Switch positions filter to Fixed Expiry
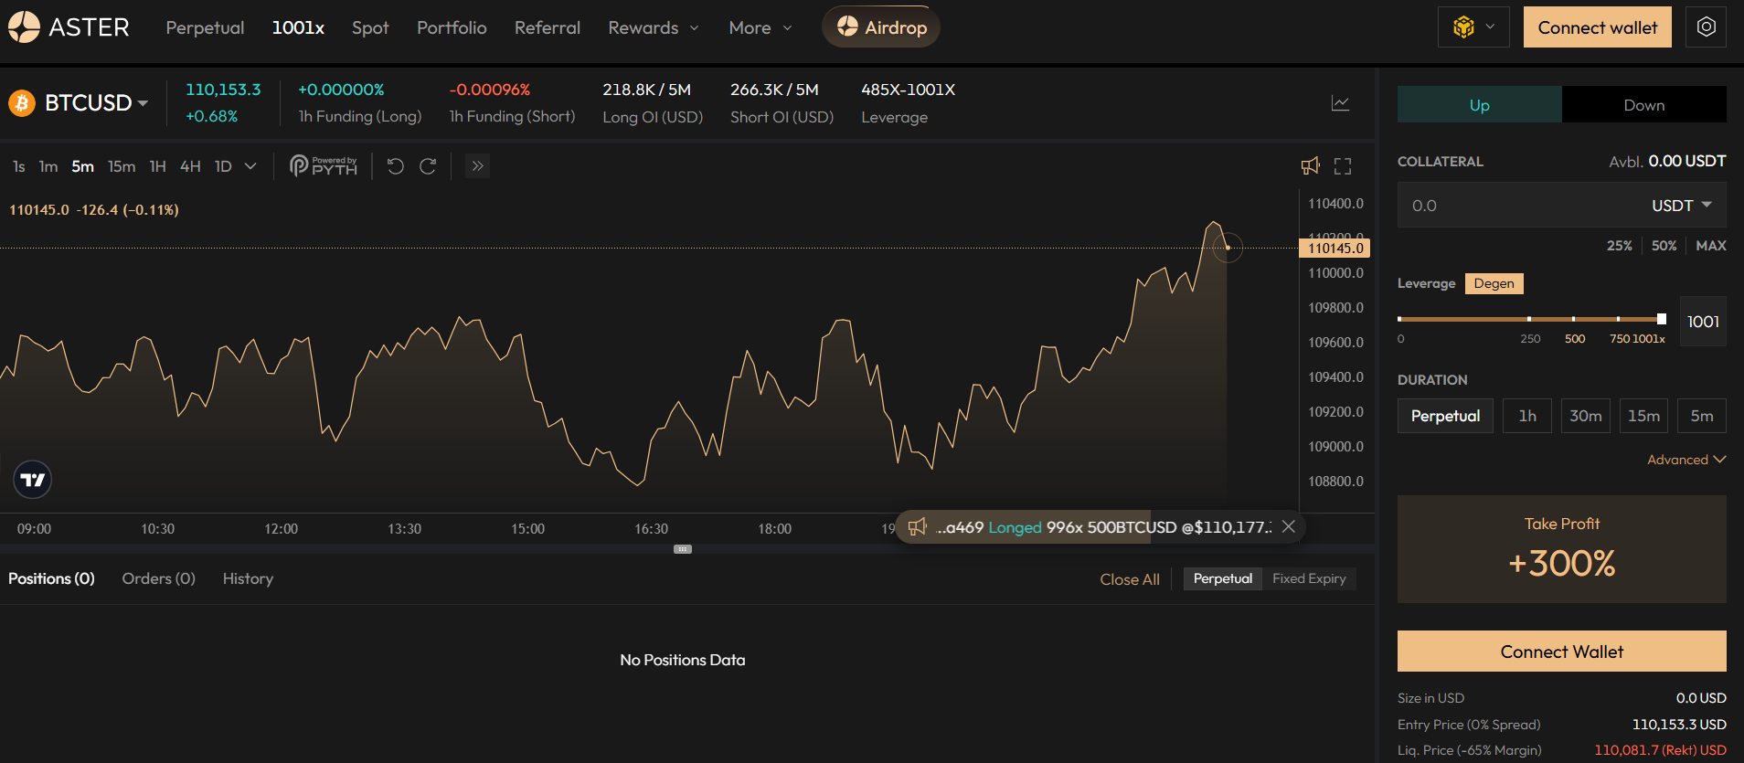The height and width of the screenshot is (763, 1744). 1308,578
